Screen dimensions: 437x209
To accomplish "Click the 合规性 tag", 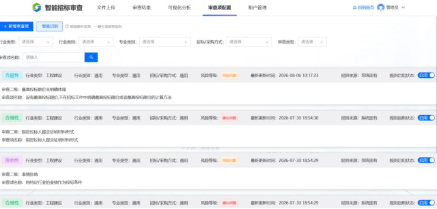I will click(12, 75).
